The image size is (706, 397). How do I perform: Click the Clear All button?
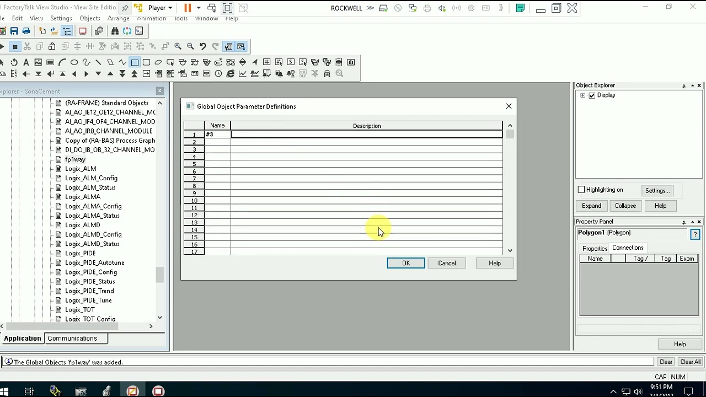[x=690, y=362]
